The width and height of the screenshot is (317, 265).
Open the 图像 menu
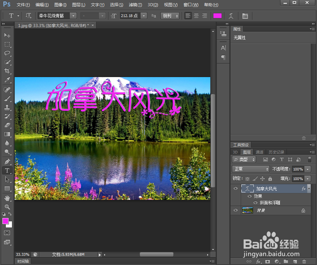(x=61, y=5)
